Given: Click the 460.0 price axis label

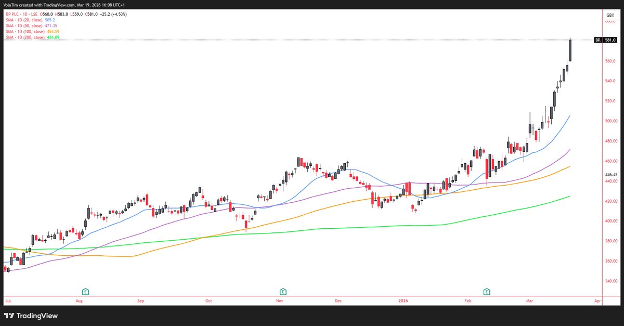Looking at the screenshot, I should pos(611,161).
